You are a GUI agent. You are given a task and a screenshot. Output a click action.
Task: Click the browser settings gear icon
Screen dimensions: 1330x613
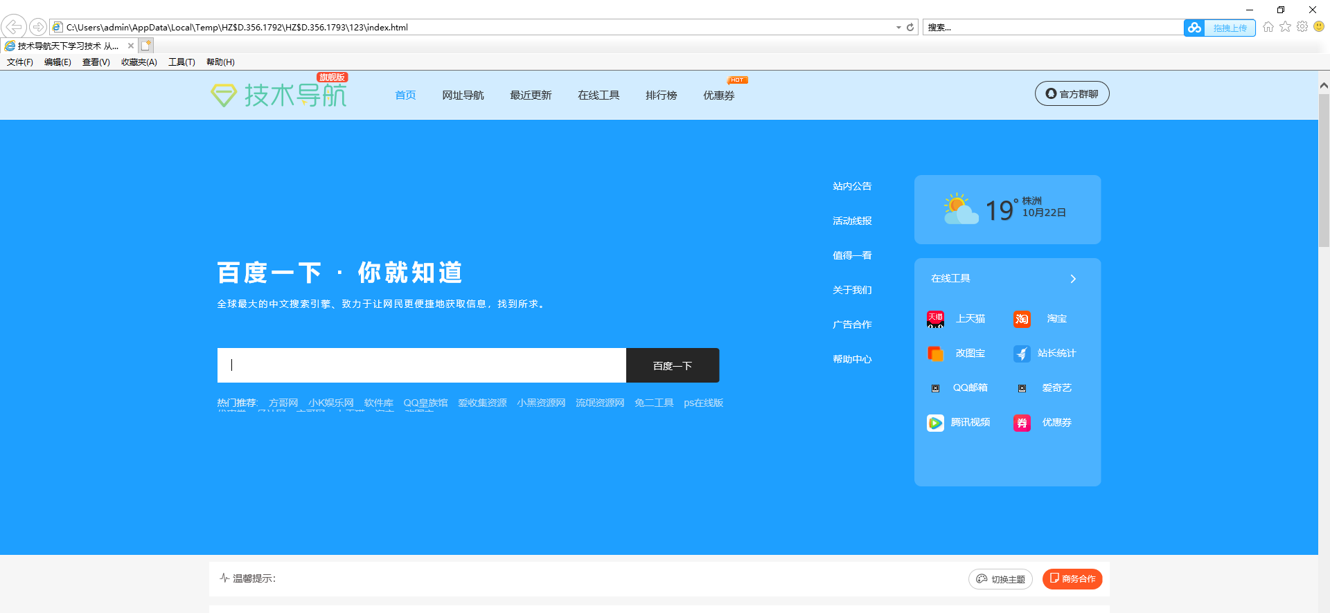click(x=1302, y=27)
